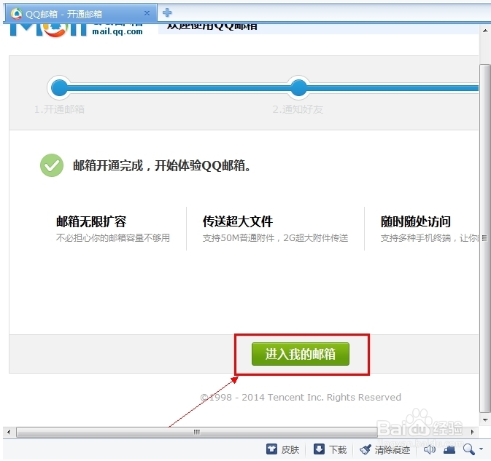The width and height of the screenshot is (491, 461).
Task: Click the 2.通知好友 step label
Action: [x=298, y=109]
